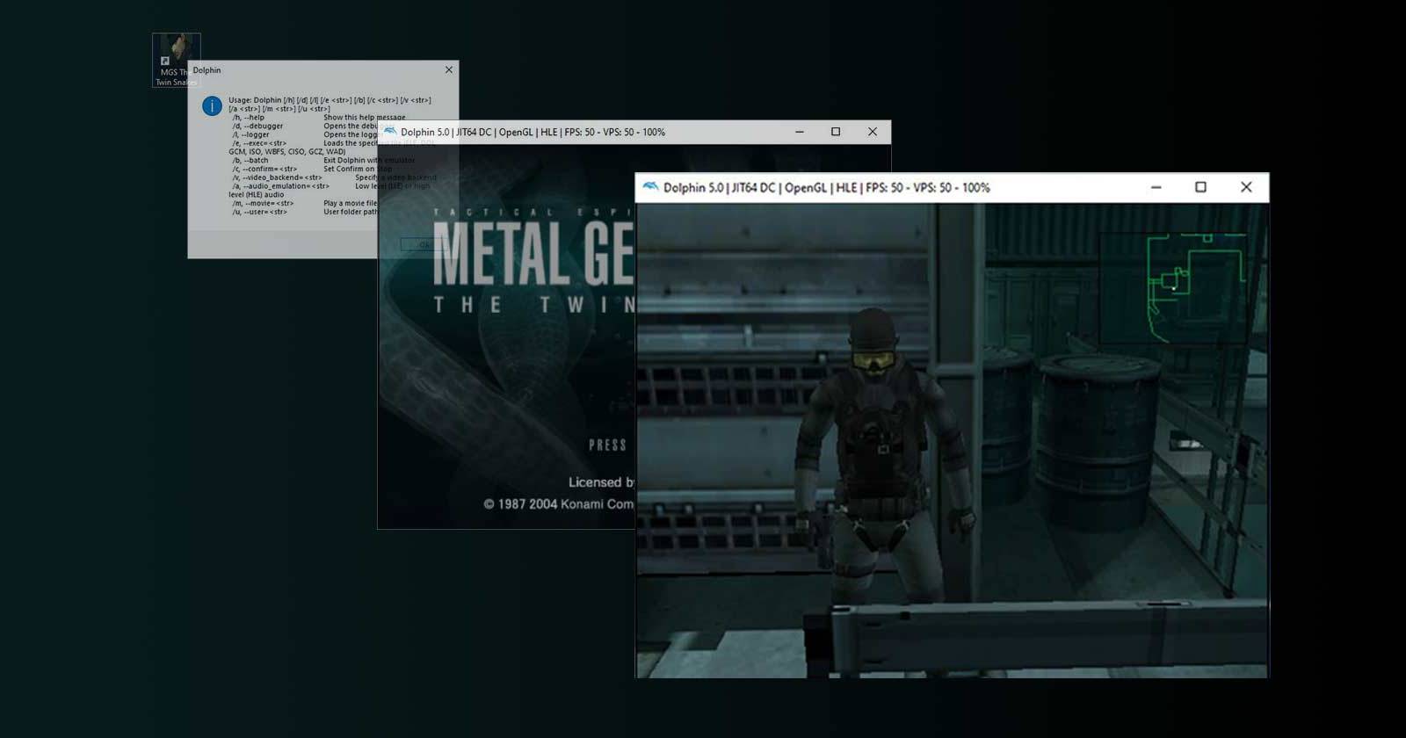Close the front gameplay Dolphin window

1246,187
